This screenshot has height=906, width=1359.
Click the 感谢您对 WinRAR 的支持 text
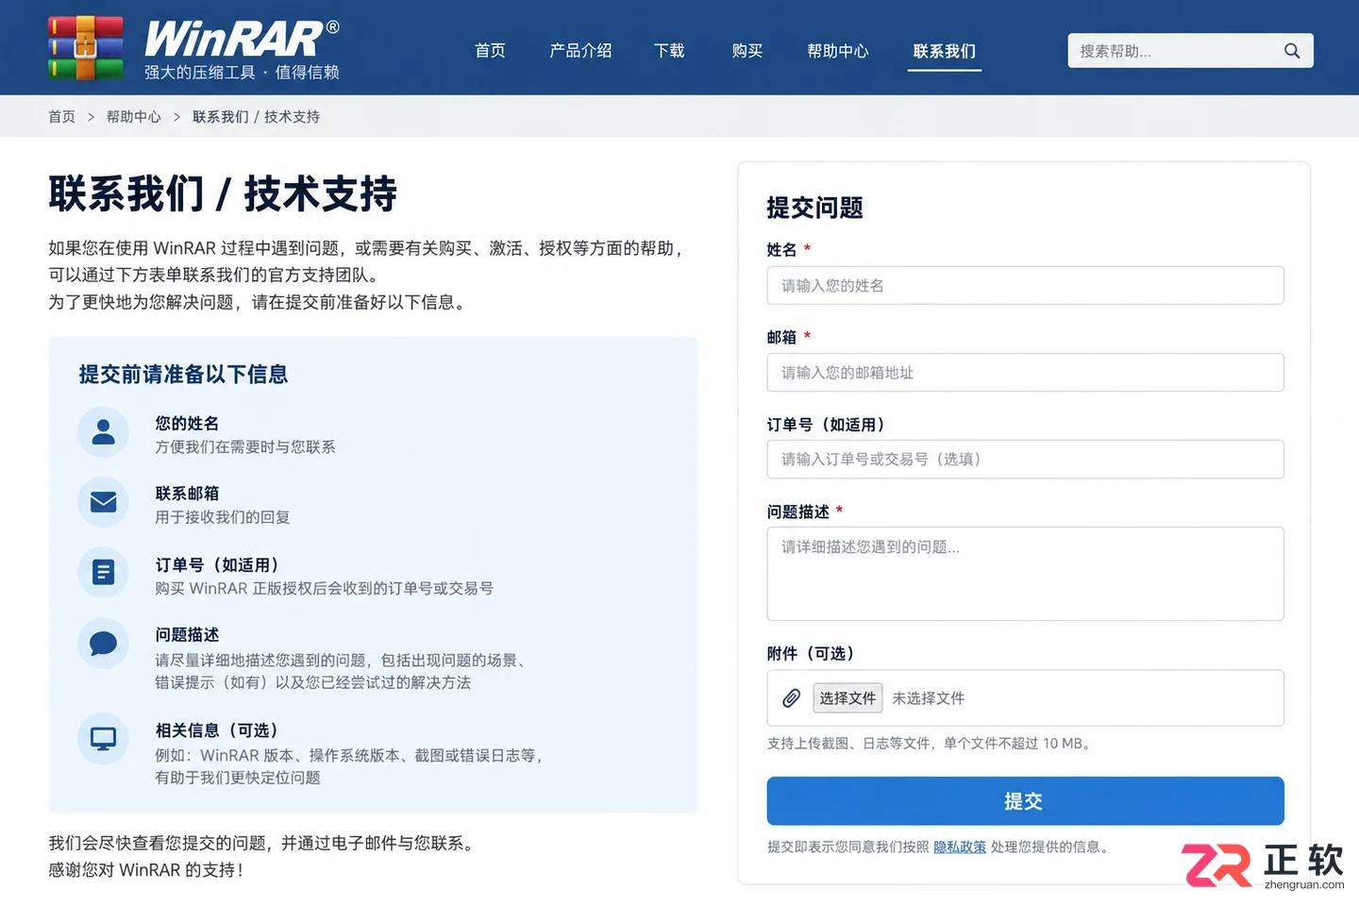(x=146, y=870)
